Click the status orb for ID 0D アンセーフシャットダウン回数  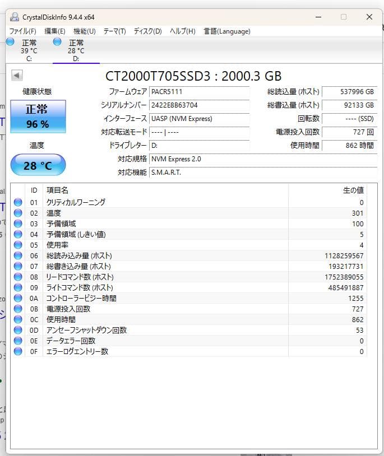coord(18,330)
